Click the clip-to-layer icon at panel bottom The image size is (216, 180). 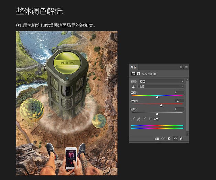[156, 138]
